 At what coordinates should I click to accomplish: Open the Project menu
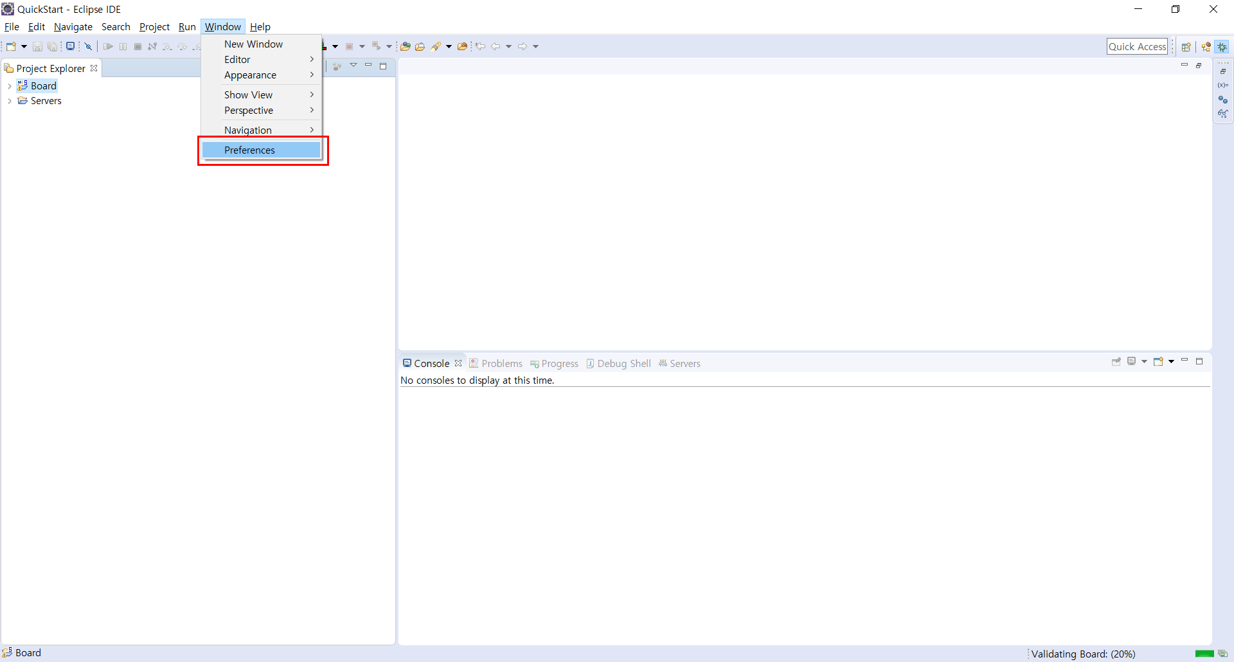154,26
